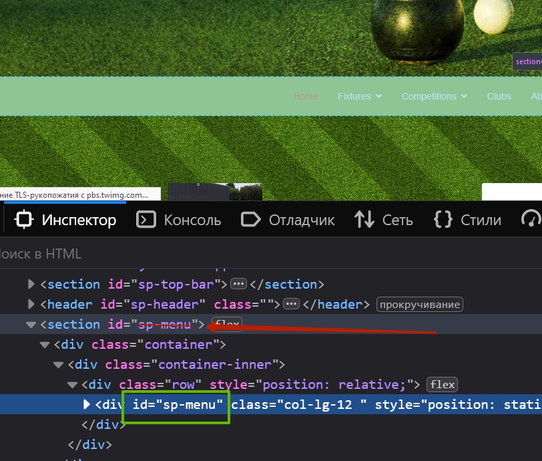Toggle flex badge on the row div

coord(442,385)
